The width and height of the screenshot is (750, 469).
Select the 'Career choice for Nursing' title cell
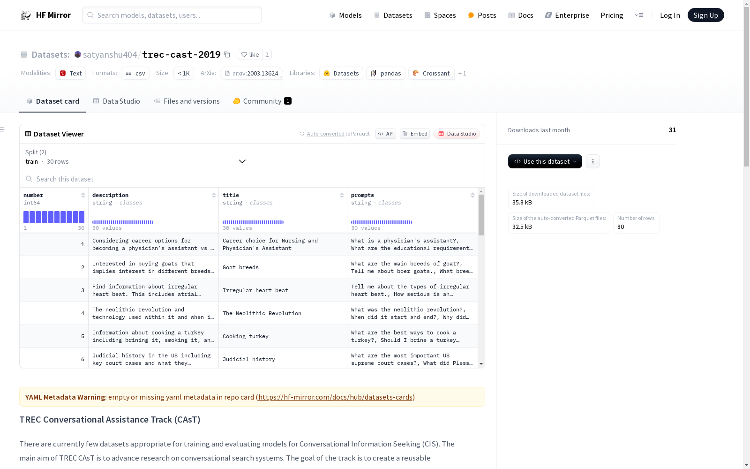(283, 244)
